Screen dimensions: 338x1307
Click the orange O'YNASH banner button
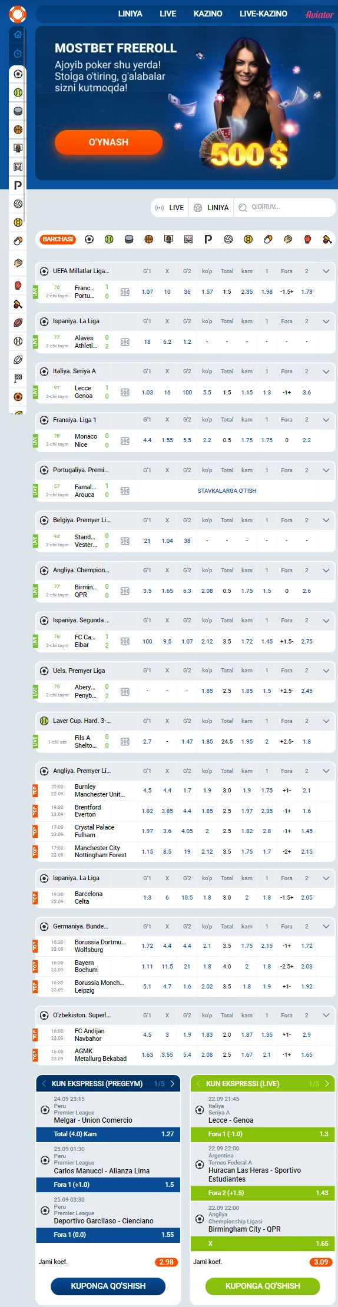[108, 142]
